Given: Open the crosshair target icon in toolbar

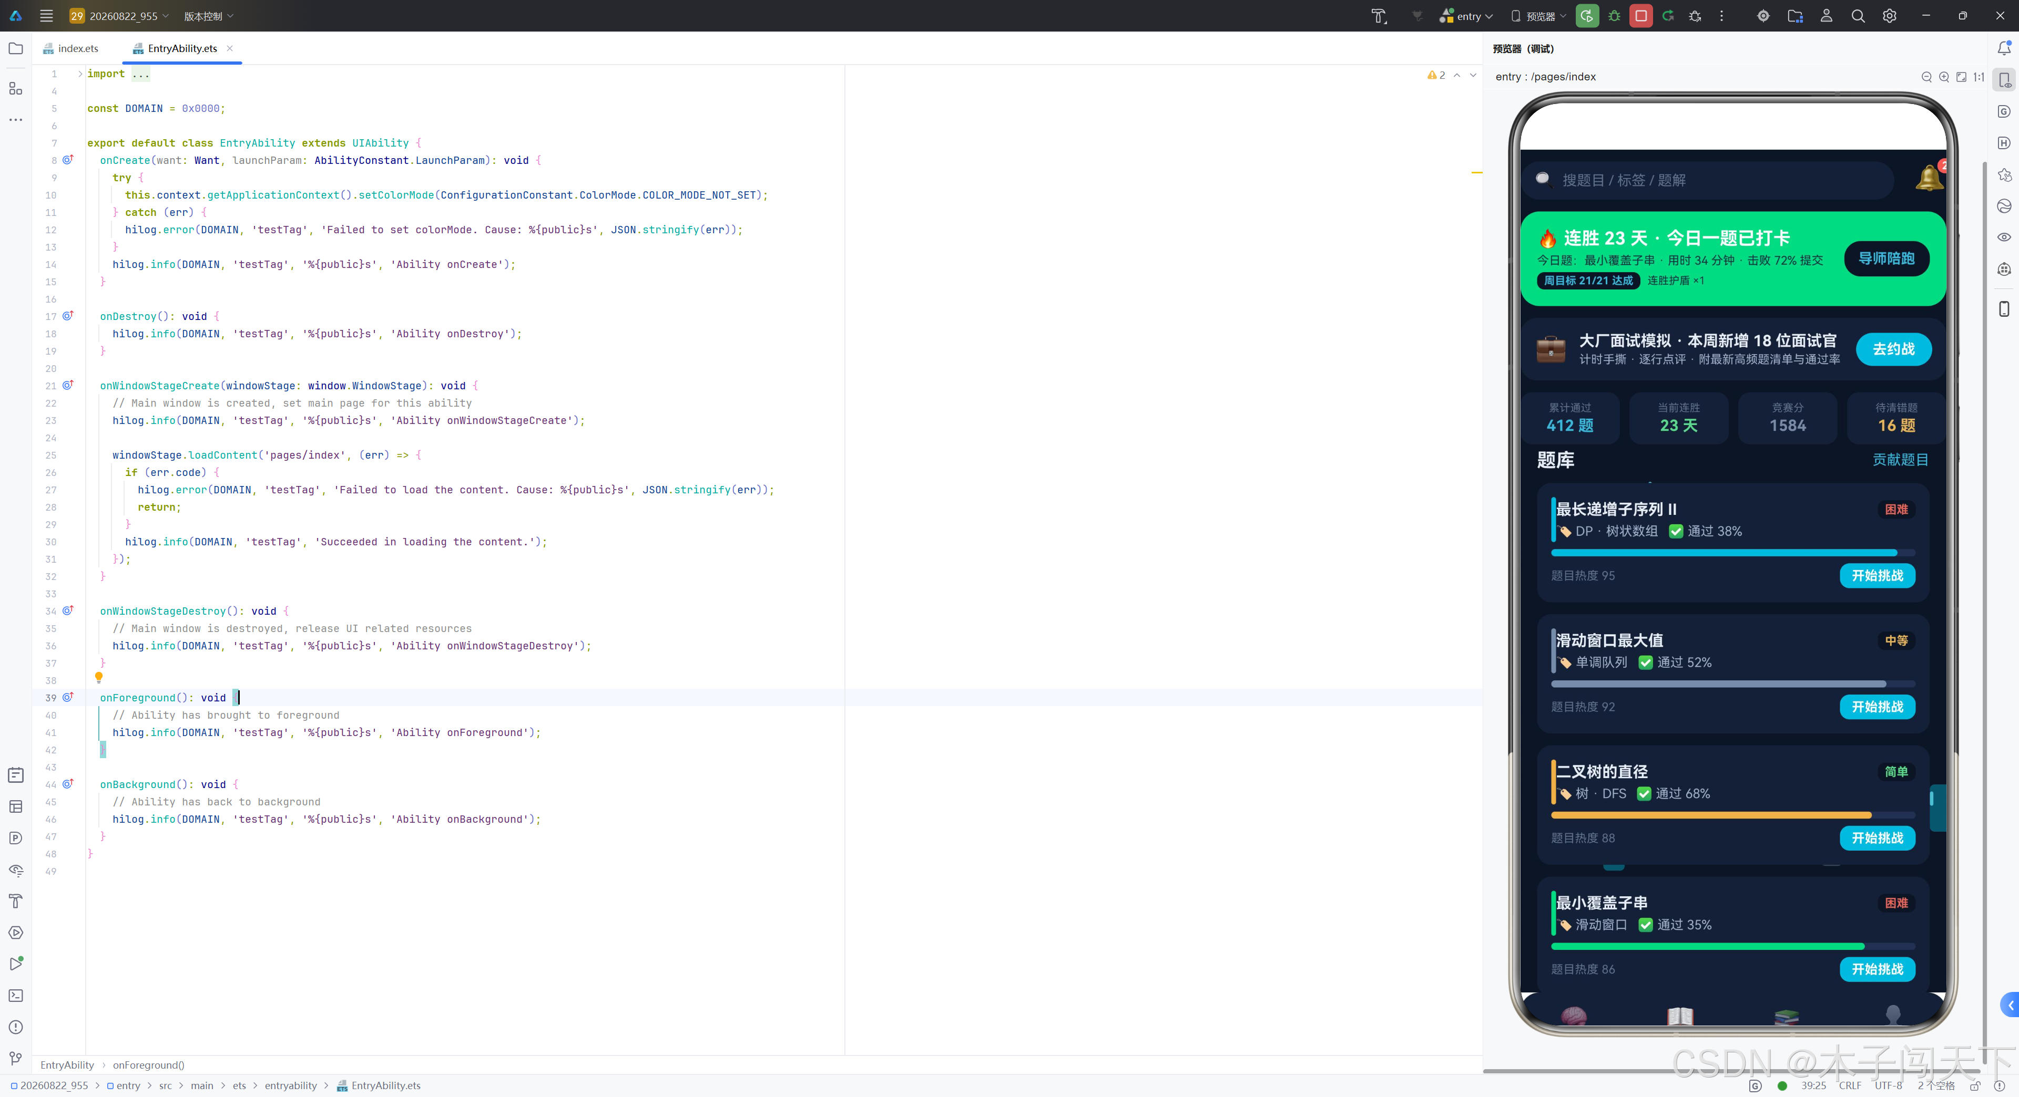Looking at the screenshot, I should [1763, 16].
